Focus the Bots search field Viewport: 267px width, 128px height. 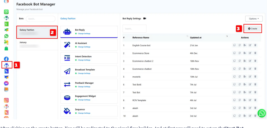[40, 19]
